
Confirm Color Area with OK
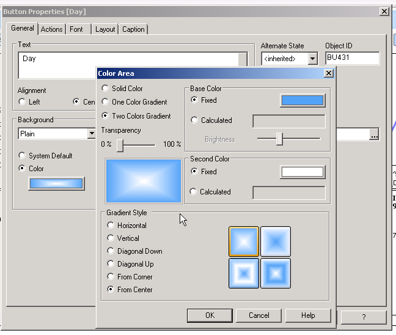pyautogui.click(x=210, y=315)
